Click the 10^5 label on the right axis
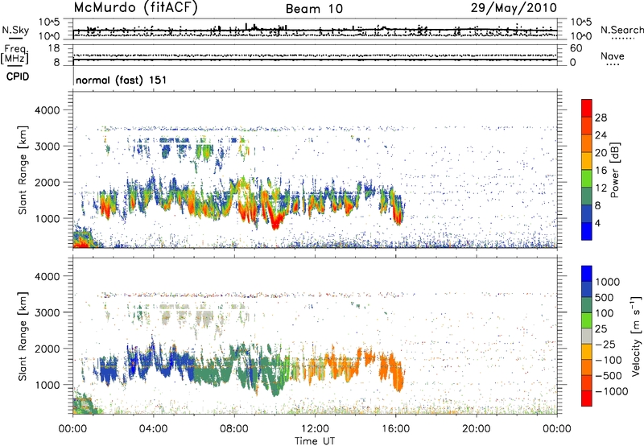The height and width of the screenshot is (446, 644). click(x=580, y=22)
